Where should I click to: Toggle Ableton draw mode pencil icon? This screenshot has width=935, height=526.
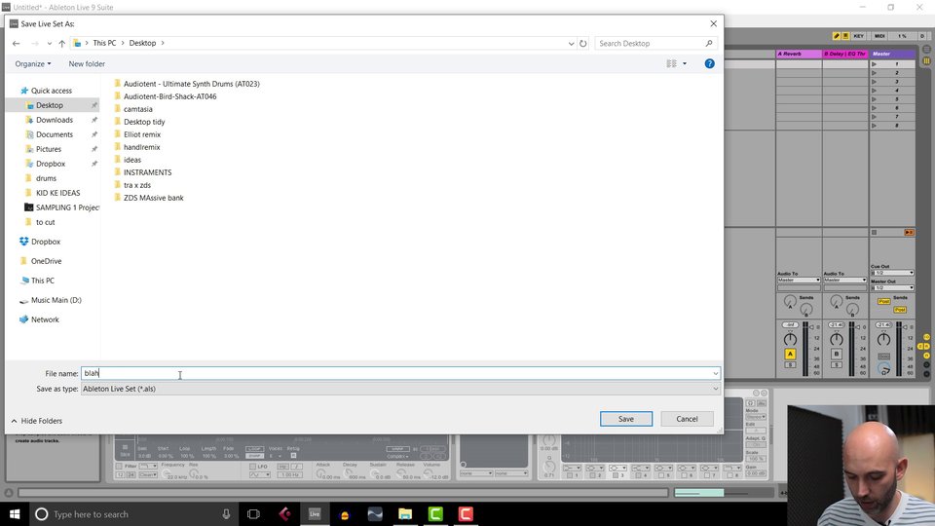tap(836, 36)
